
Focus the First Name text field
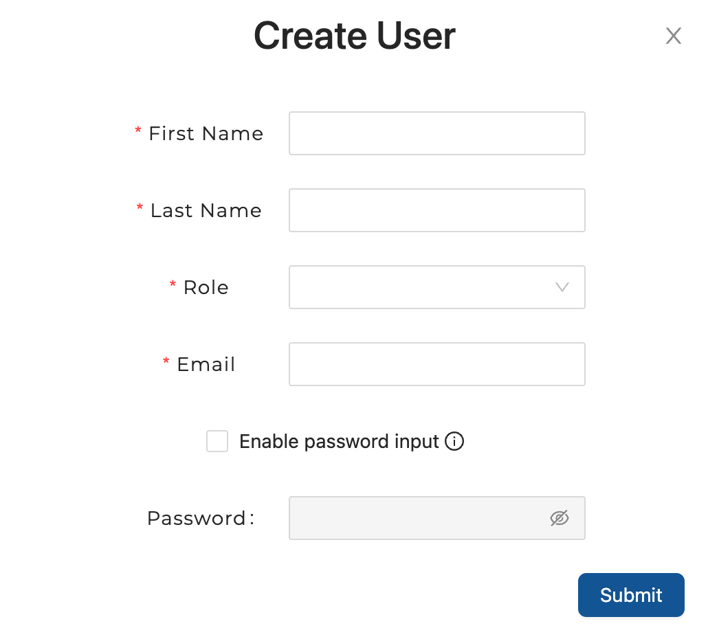click(x=436, y=133)
